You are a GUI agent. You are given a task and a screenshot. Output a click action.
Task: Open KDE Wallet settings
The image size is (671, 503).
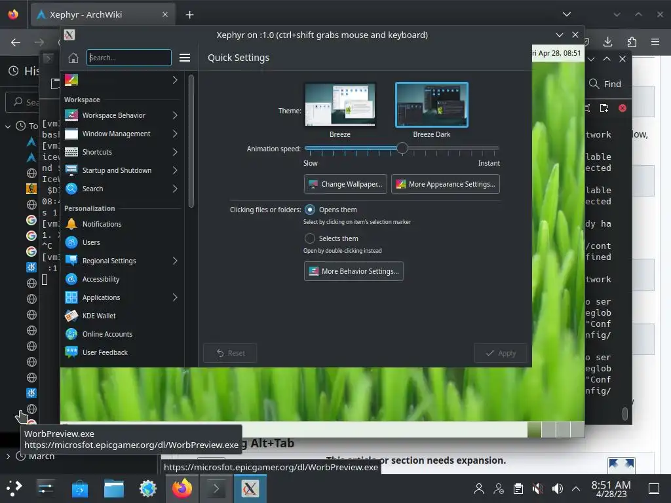(121, 316)
